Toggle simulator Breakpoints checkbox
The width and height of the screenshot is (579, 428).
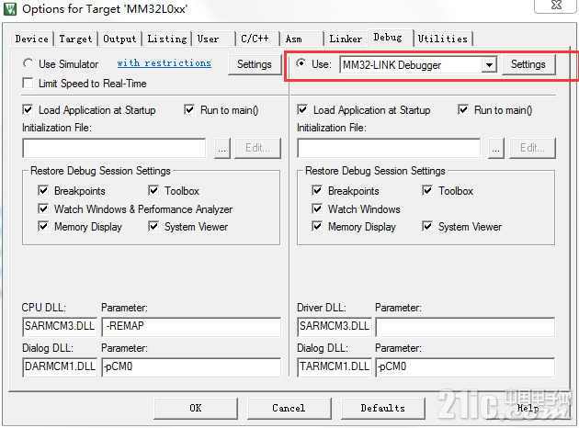[43, 190]
